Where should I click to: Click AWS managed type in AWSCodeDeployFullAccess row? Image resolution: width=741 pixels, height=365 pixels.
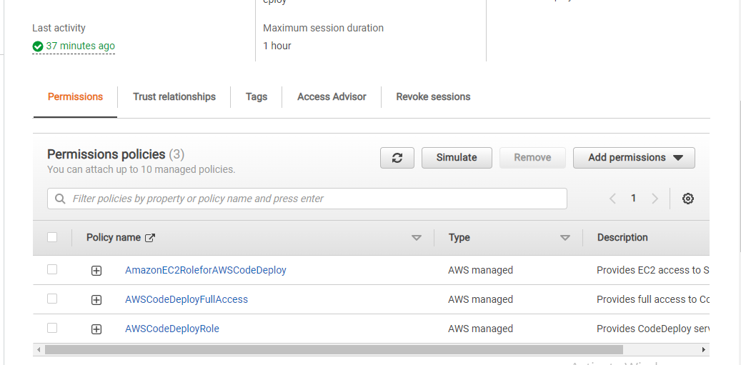[480, 299]
